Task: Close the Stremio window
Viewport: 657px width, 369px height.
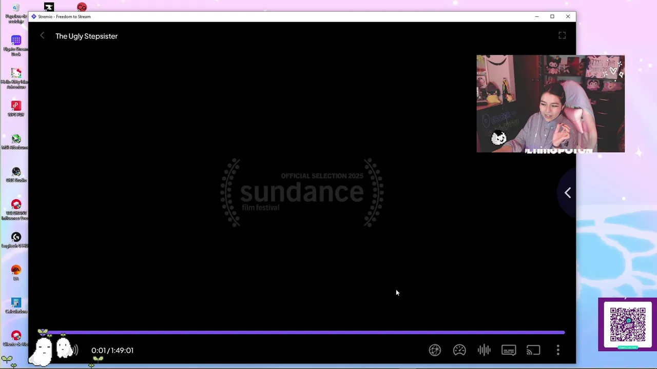Action: [568, 16]
